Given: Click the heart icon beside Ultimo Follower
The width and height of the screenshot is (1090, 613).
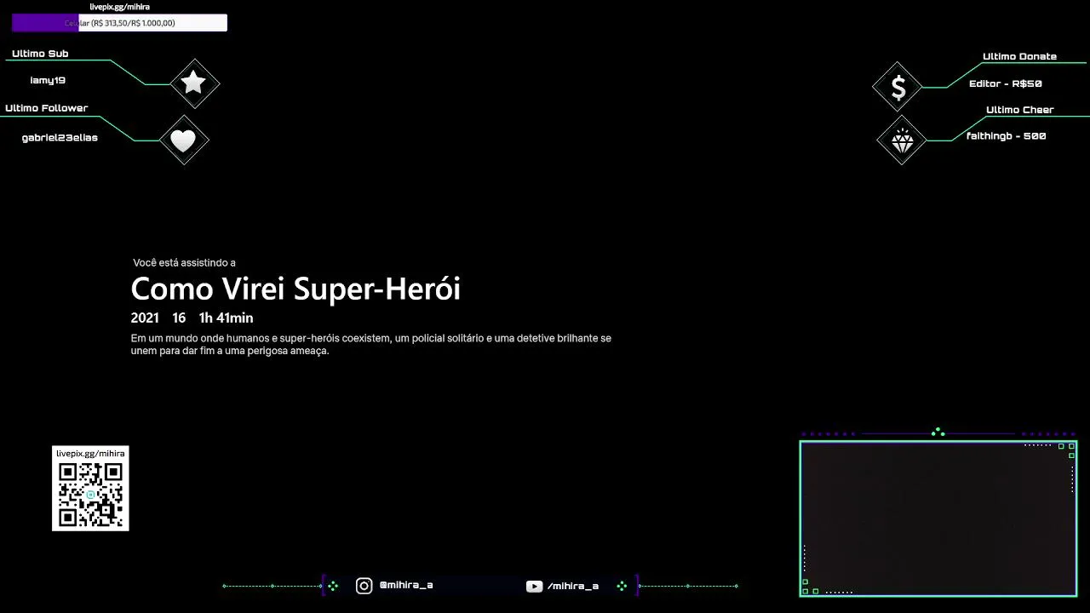Looking at the screenshot, I should (x=183, y=140).
